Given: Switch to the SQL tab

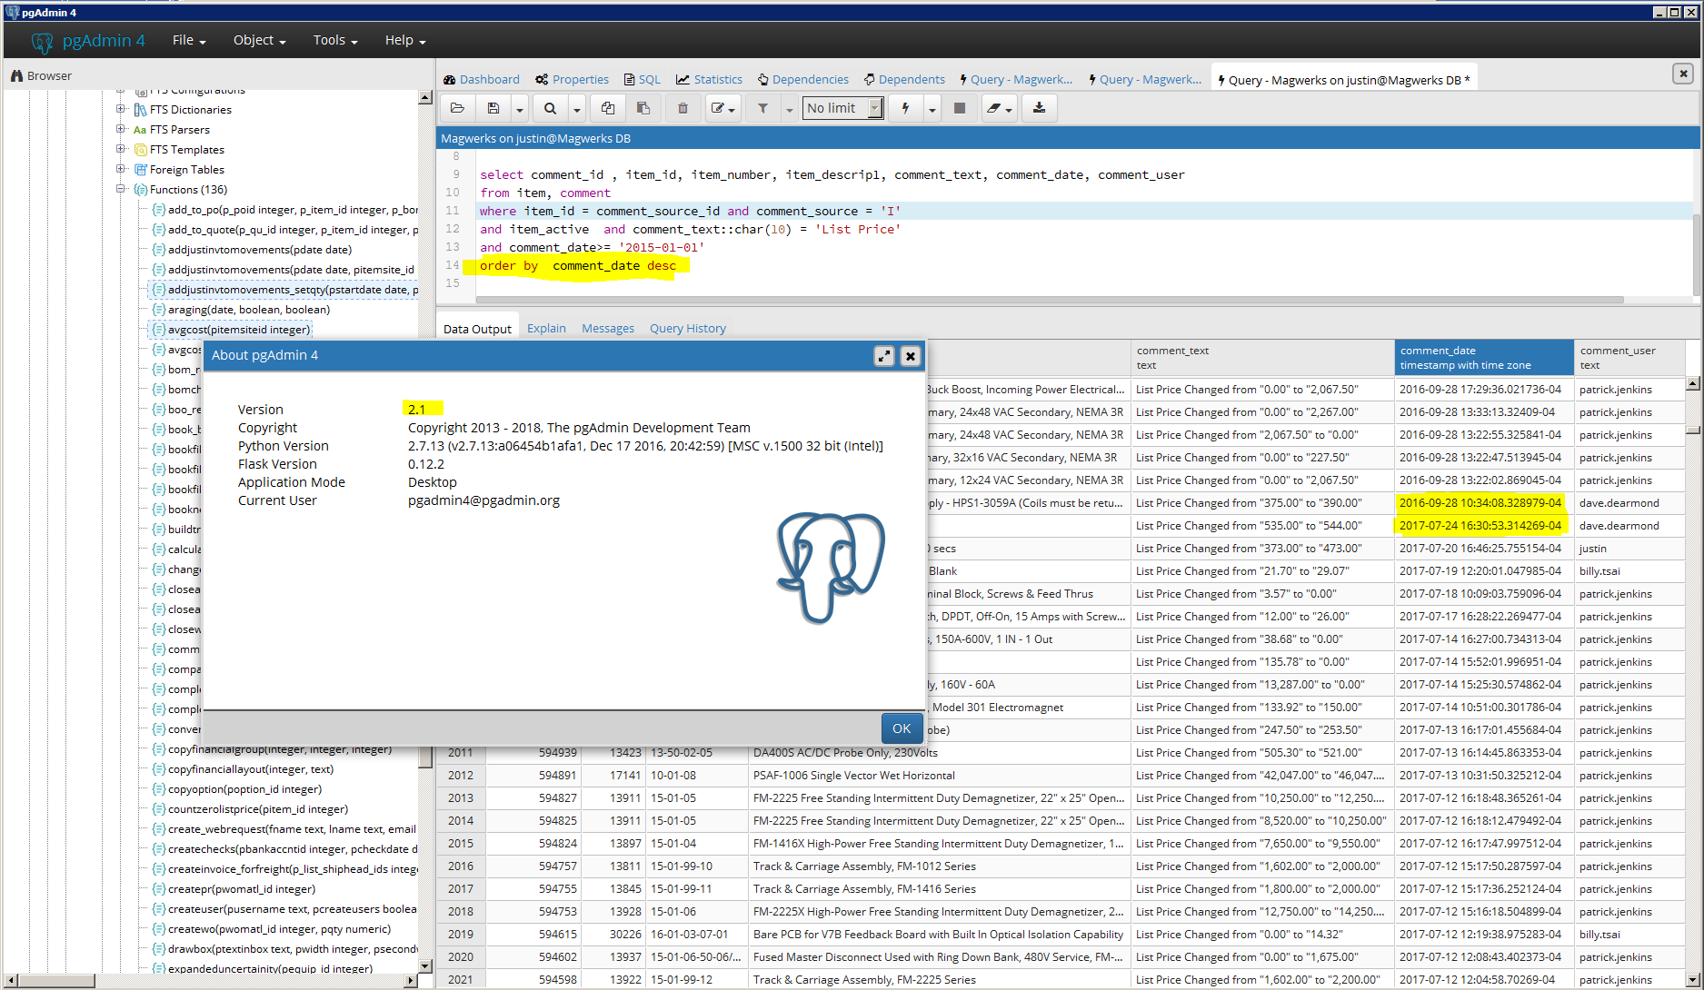Looking at the screenshot, I should (x=642, y=80).
